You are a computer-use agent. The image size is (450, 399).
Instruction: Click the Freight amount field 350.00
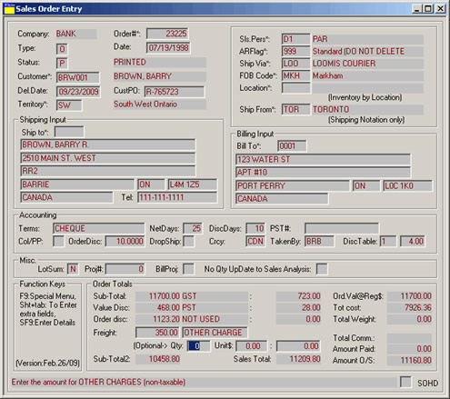point(157,333)
